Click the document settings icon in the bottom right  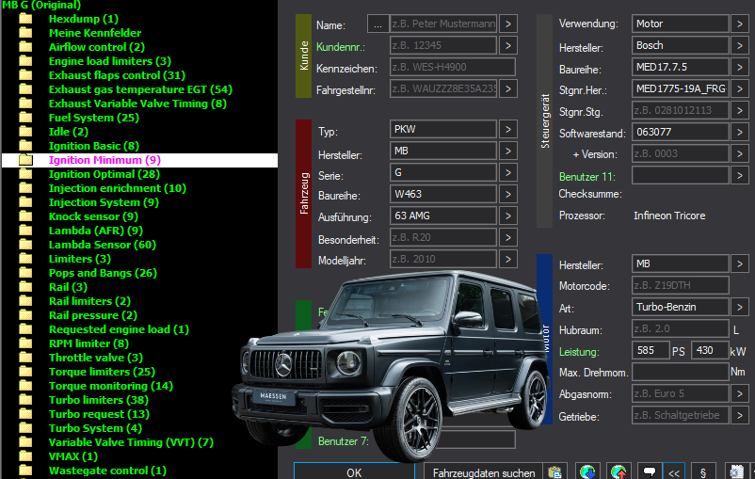tap(737, 472)
